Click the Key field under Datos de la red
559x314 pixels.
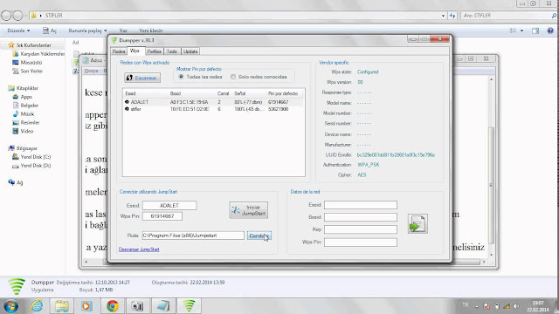point(361,229)
